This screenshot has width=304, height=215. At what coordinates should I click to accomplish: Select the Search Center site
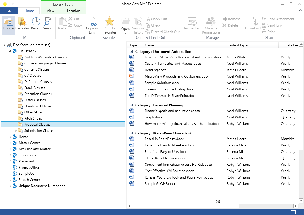click(x=29, y=180)
